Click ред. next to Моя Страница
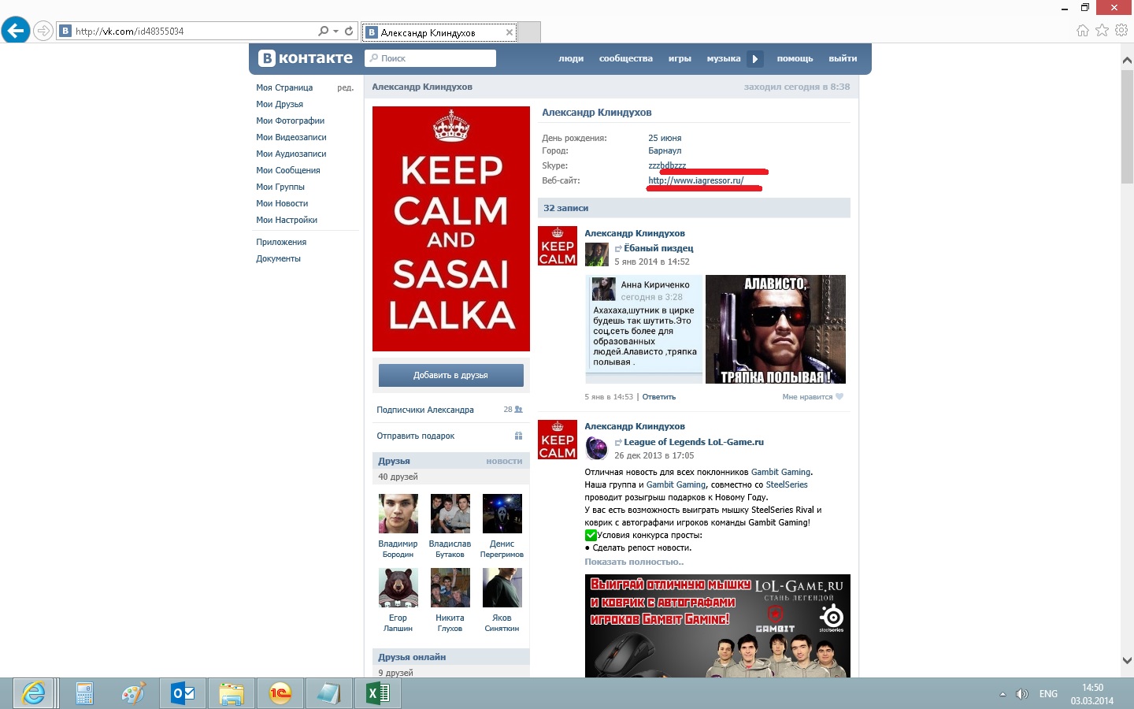The image size is (1134, 709). pos(345,87)
